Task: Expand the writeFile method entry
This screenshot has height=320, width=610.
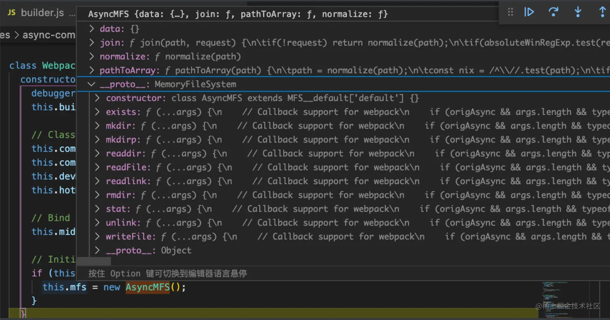Action: [x=97, y=236]
